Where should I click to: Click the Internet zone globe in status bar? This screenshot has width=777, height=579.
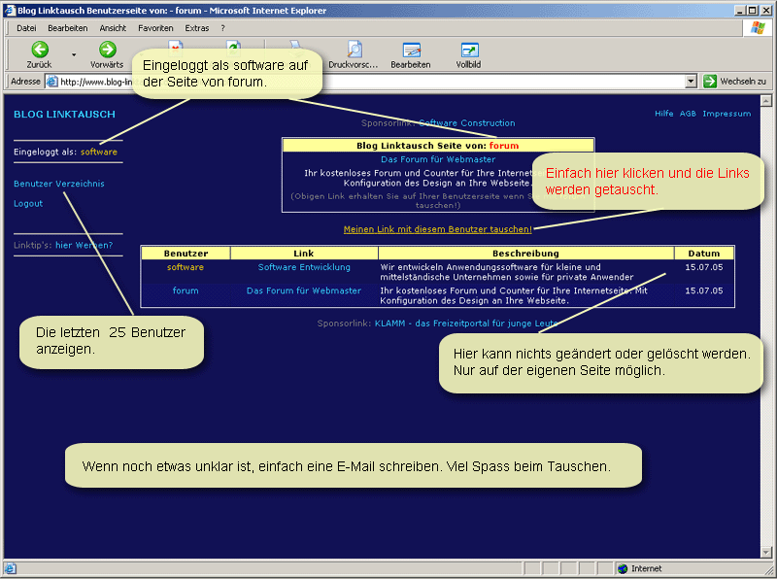click(623, 568)
